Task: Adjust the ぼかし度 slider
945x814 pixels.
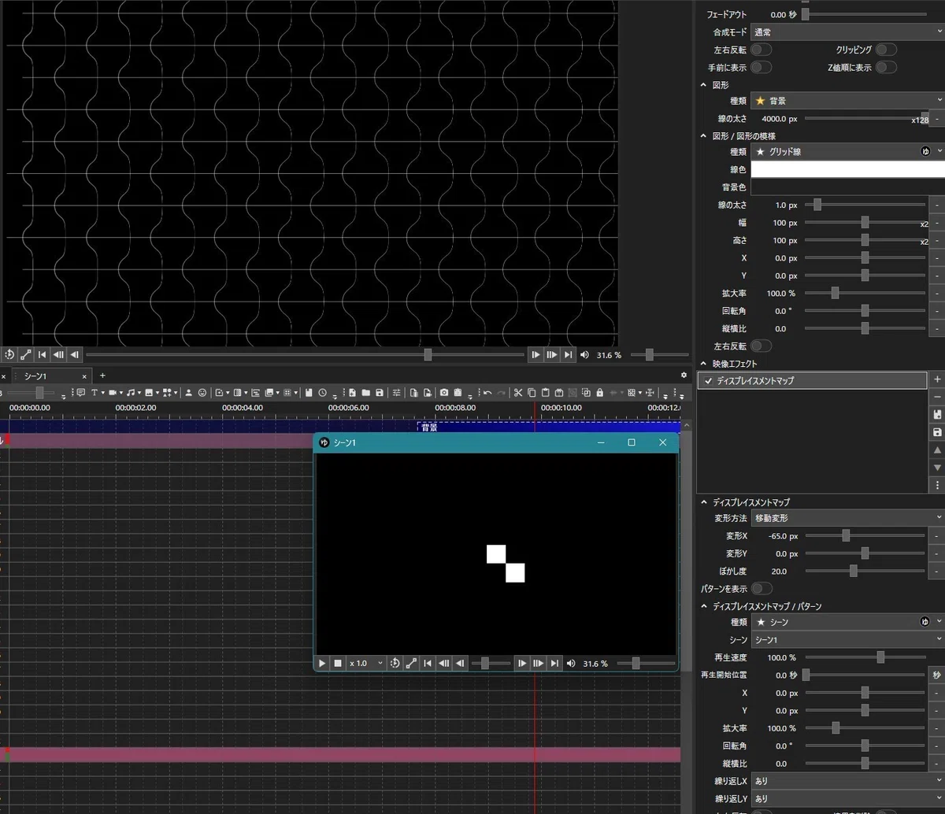Action: (865, 571)
